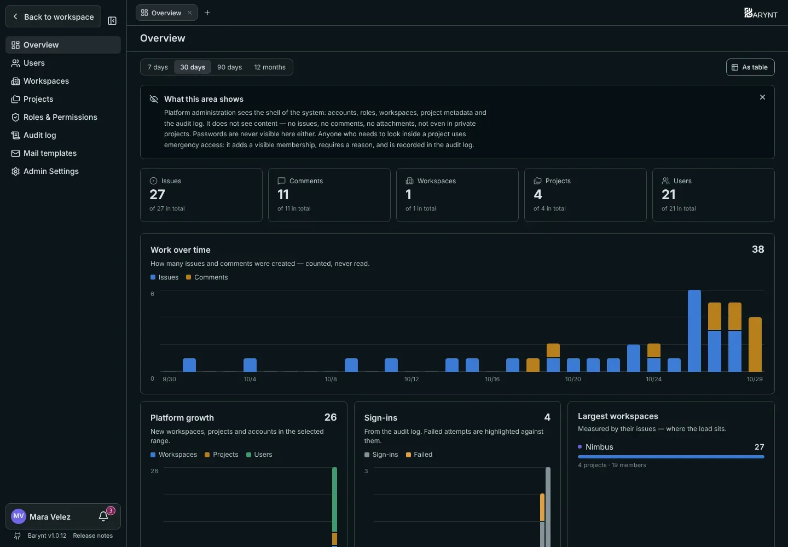Click the "of 27 in total" text
The image size is (788, 547).
[x=167, y=208]
